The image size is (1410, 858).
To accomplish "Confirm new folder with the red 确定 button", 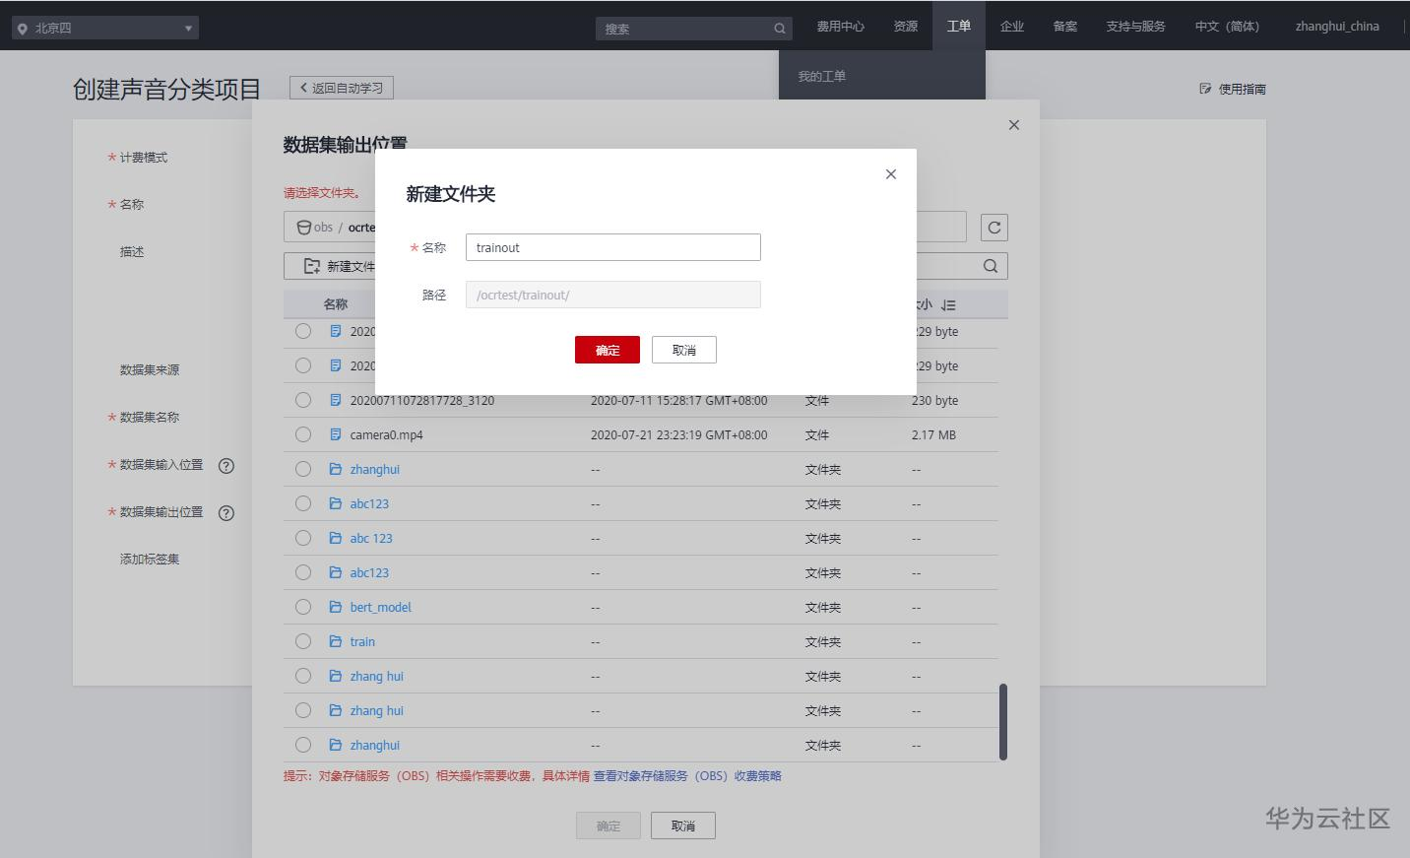I will pyautogui.click(x=608, y=350).
